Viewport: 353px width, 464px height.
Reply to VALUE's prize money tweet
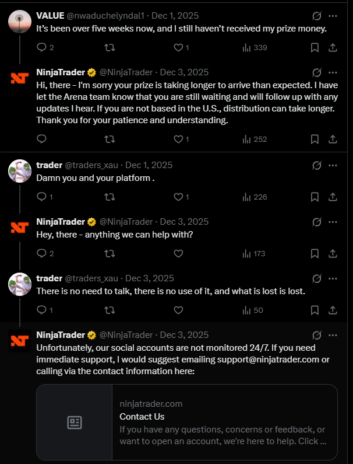(41, 47)
